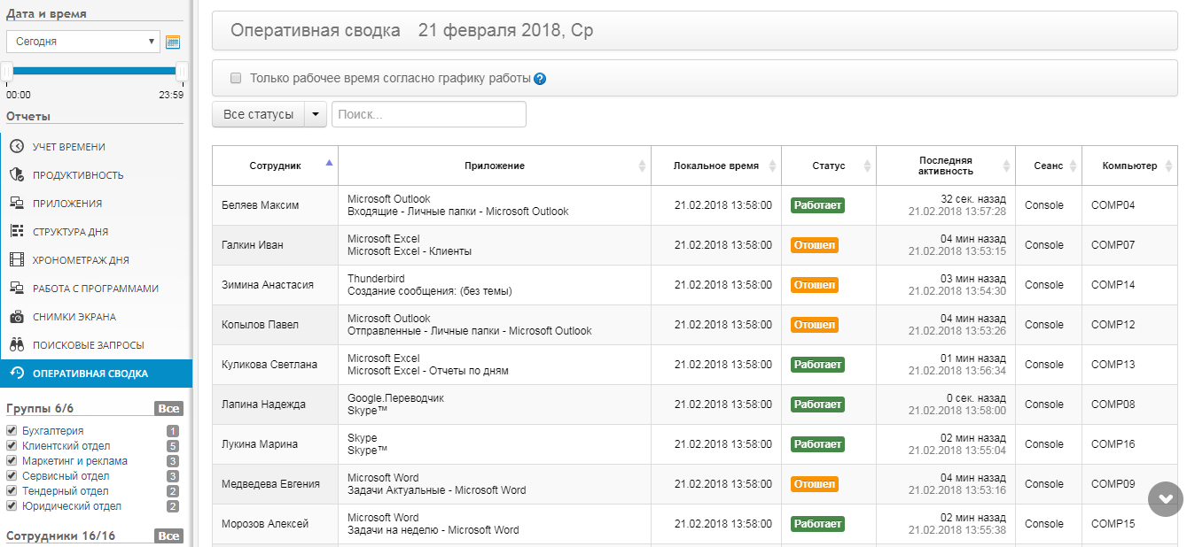Click the camera icon beside СНИМКИ ЭКРАНА
Screen dimensions: 1187x547
pos(17,317)
